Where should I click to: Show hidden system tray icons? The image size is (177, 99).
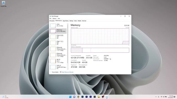(156, 97)
